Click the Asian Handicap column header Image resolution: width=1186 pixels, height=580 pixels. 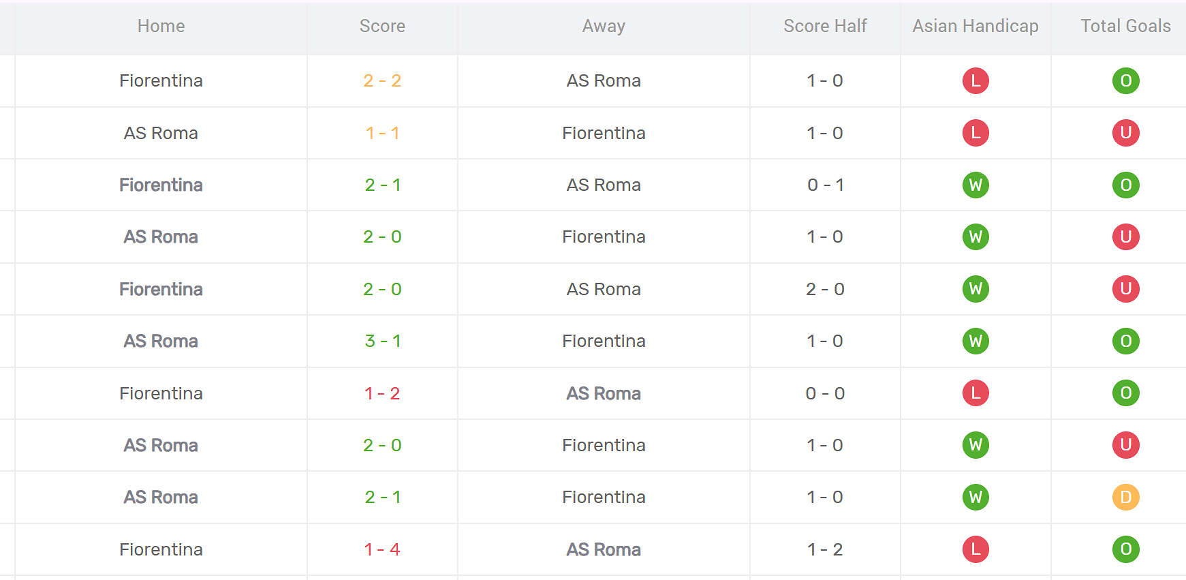pyautogui.click(x=976, y=26)
